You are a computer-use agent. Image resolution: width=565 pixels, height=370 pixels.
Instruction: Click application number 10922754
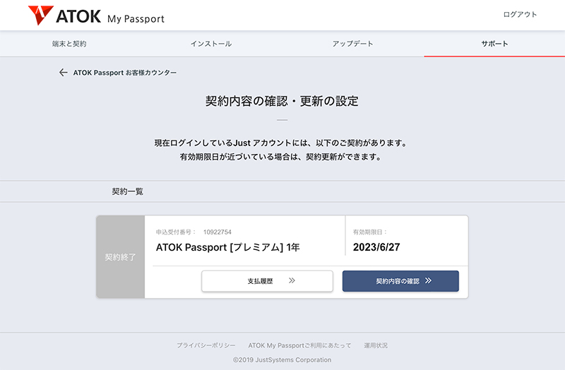(218, 232)
